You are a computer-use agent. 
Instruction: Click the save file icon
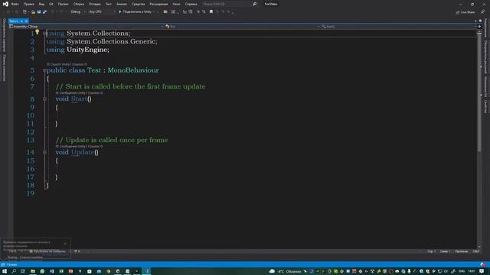39,12
